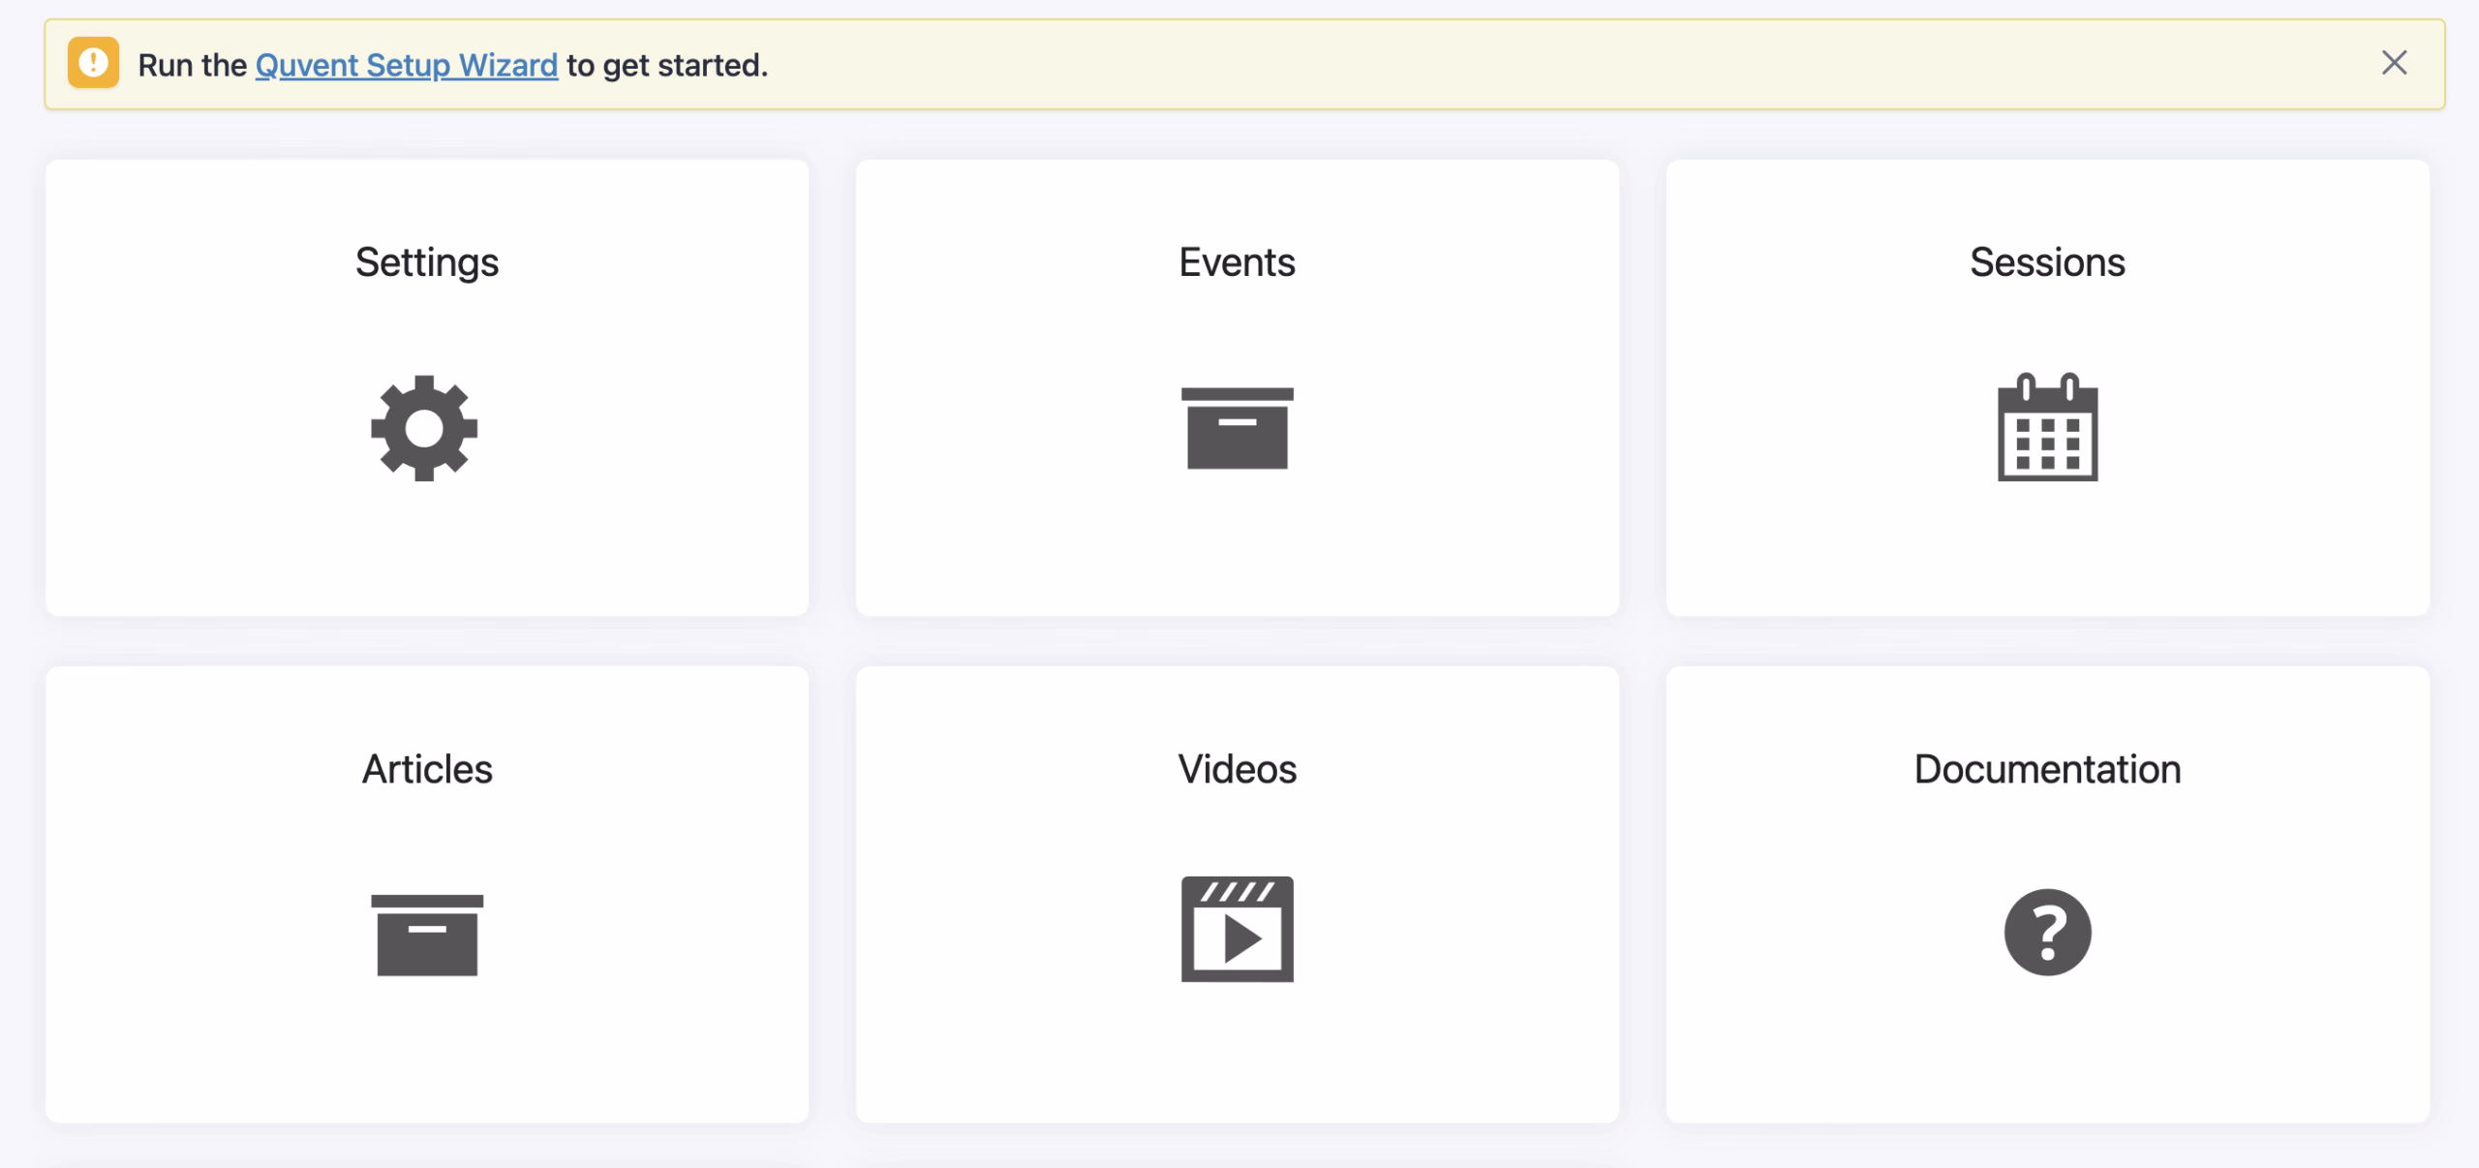Click blank area under the Sessions calendar
The height and width of the screenshot is (1168, 2479).
click(2047, 552)
